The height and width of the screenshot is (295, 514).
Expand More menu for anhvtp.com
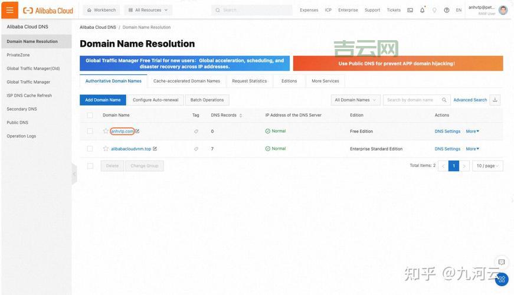coord(472,131)
